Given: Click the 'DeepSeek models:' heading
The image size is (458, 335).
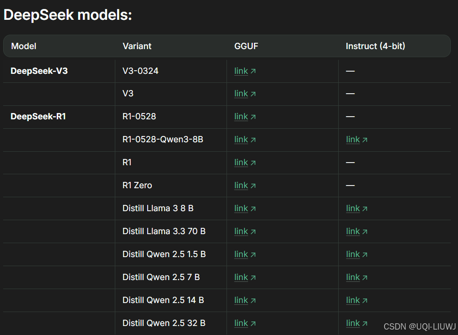Looking at the screenshot, I should (x=68, y=14).
